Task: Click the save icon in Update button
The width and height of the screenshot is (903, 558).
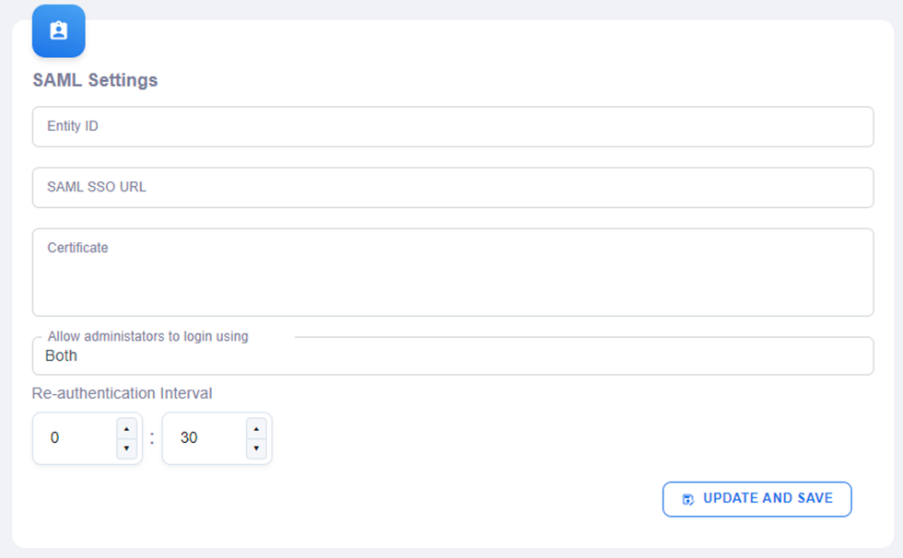Action: click(687, 499)
